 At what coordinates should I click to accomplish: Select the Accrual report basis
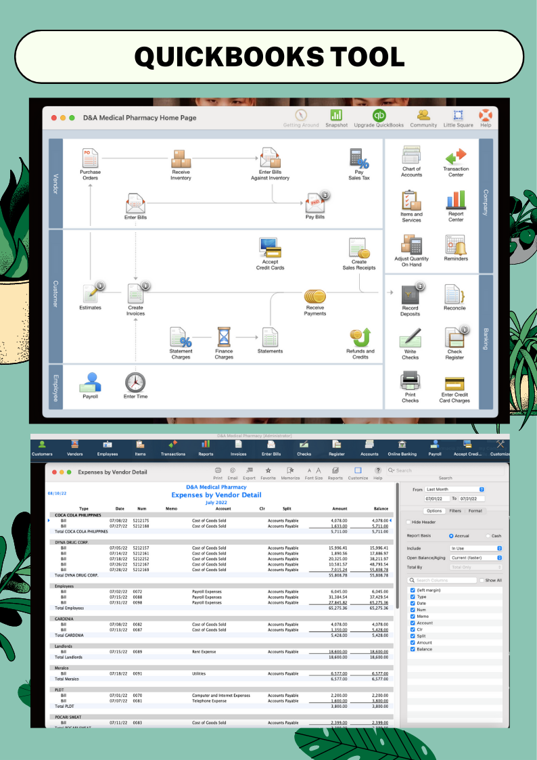(x=451, y=535)
